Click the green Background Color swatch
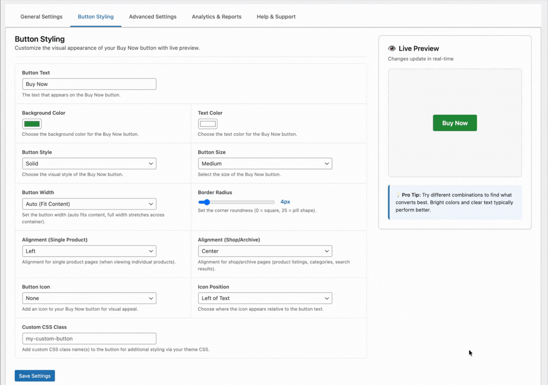This screenshot has width=548, height=385. tap(32, 124)
